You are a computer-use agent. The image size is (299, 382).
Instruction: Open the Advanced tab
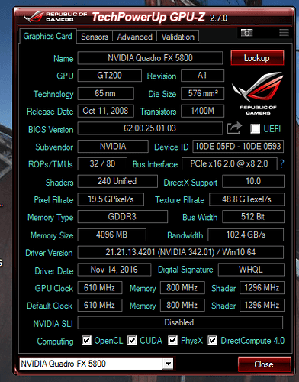(134, 37)
